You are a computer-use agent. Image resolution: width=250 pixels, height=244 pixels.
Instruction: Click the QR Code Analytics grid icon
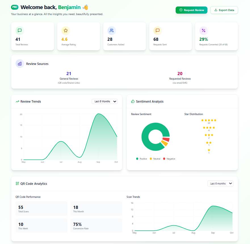point(17,183)
